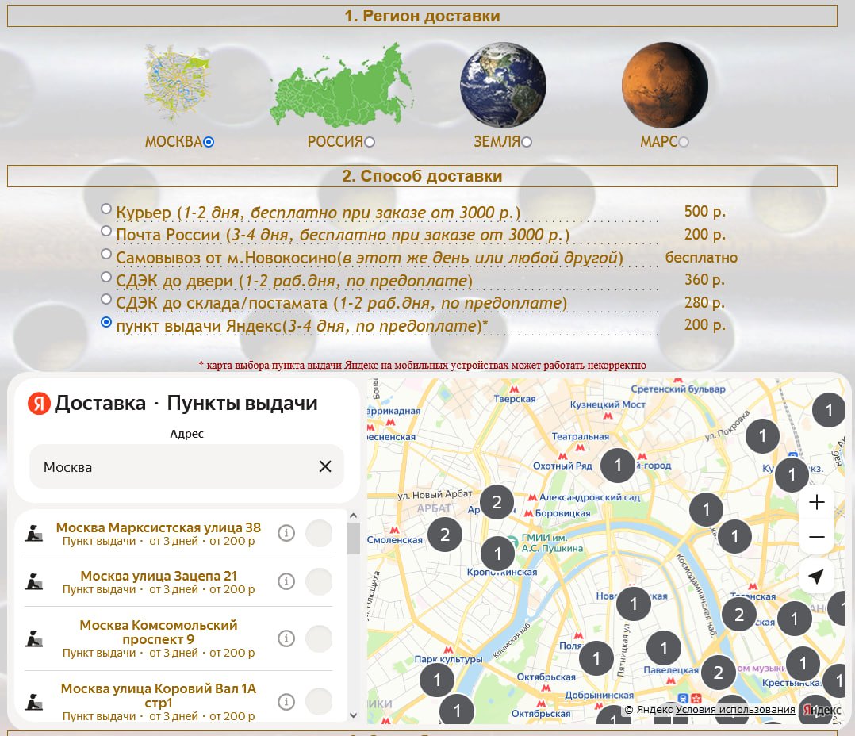Click the "бесплатно" pickup price

pos(701,257)
